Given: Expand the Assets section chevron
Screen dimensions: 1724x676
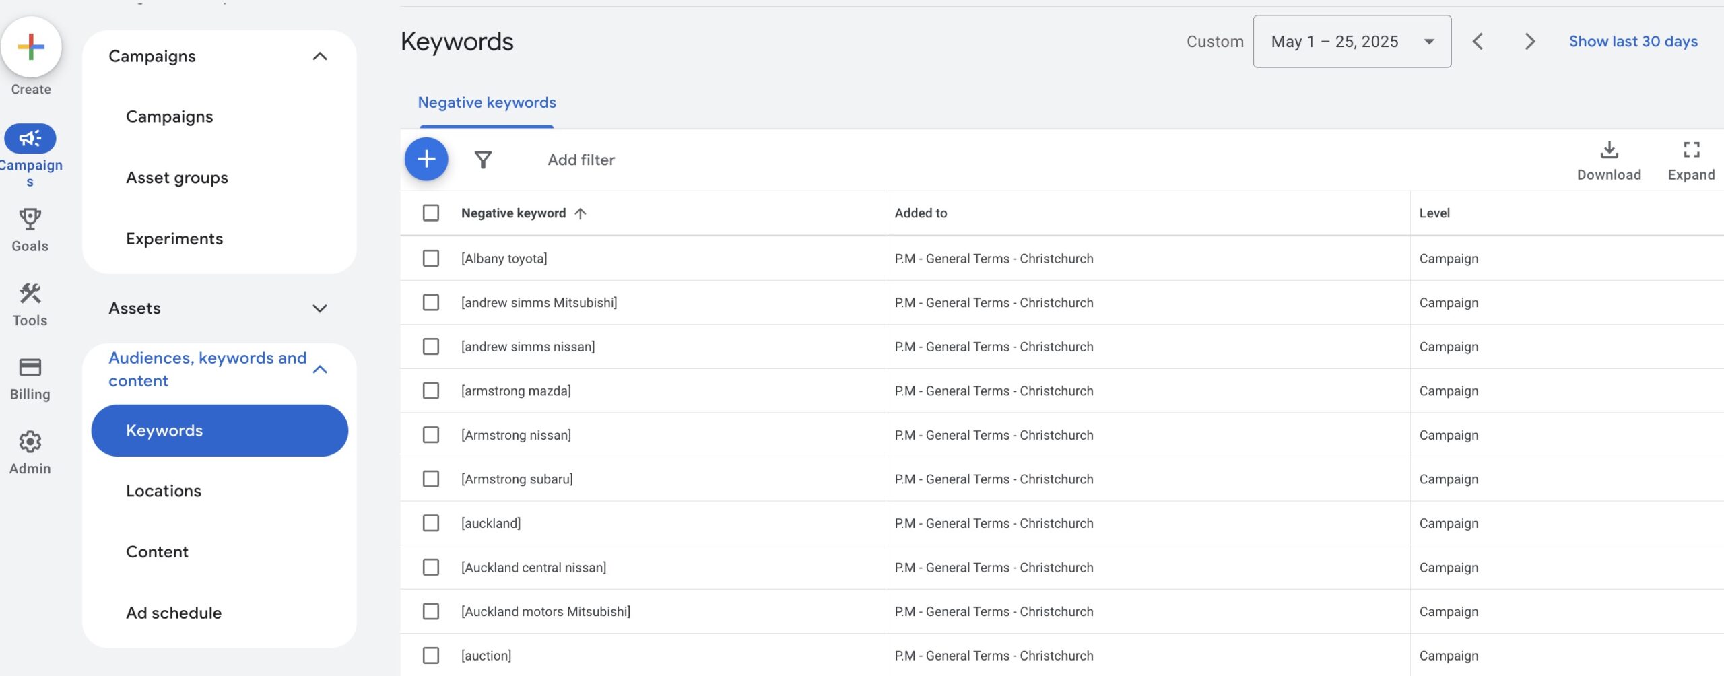Looking at the screenshot, I should point(320,308).
